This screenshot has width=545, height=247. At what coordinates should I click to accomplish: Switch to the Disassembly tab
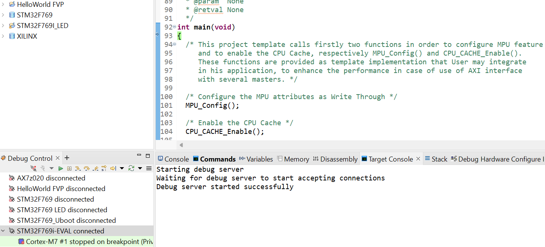(x=335, y=159)
